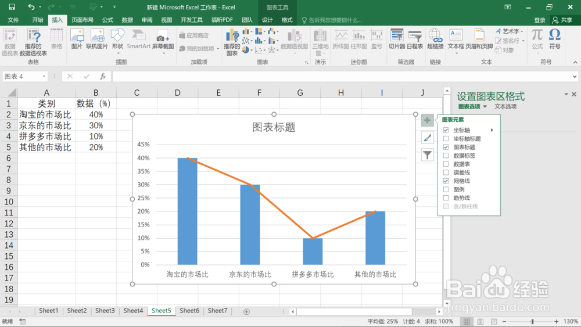This screenshot has height=327, width=581.
Task: Click the chart title 图表标题
Action: point(274,127)
